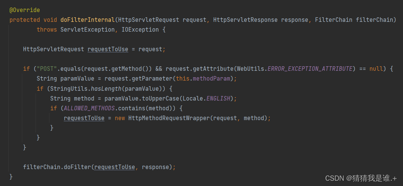Click the hasLength method call

104,88
